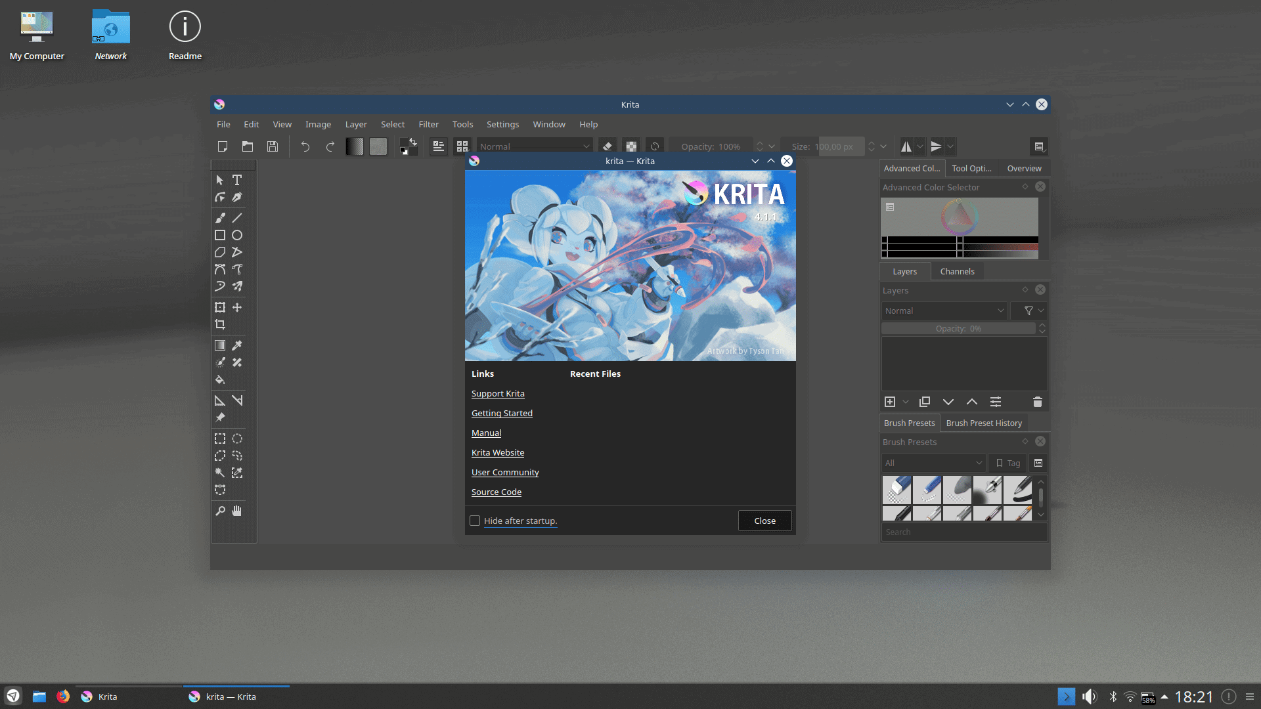Toggle vertical mirror tool
Image resolution: width=1261 pixels, height=709 pixels.
[937, 146]
